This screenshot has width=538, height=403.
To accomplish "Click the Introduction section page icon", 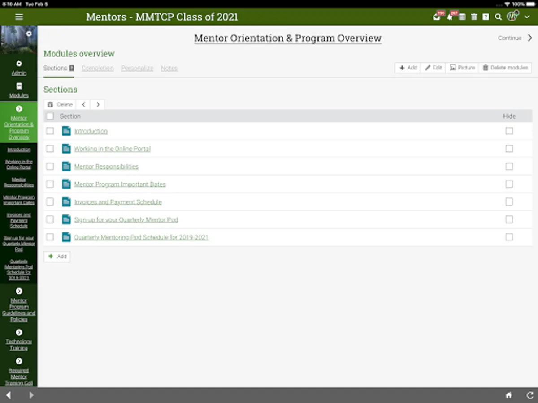I will 66,131.
